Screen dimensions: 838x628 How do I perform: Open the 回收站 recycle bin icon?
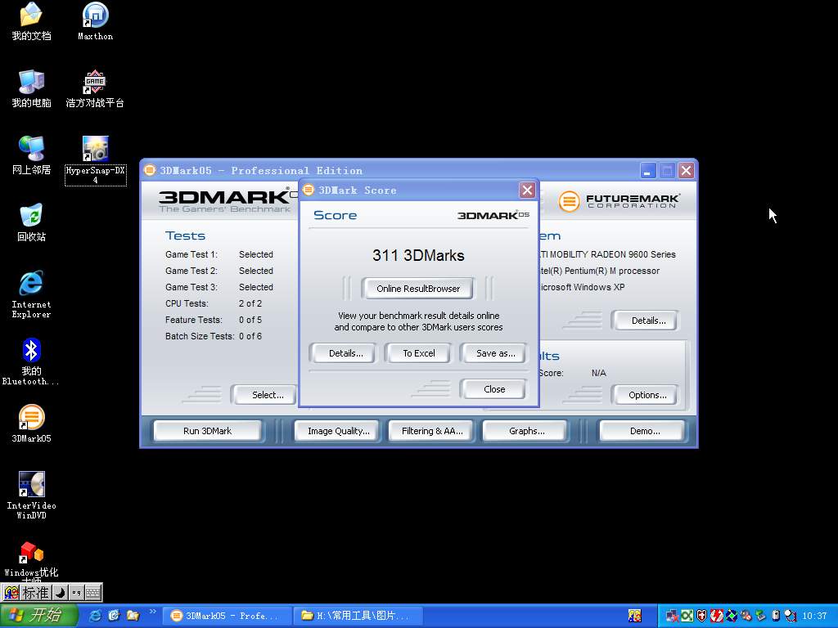pyautogui.click(x=31, y=222)
